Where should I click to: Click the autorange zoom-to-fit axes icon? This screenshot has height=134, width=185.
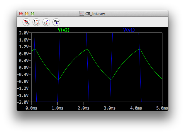(36, 22)
